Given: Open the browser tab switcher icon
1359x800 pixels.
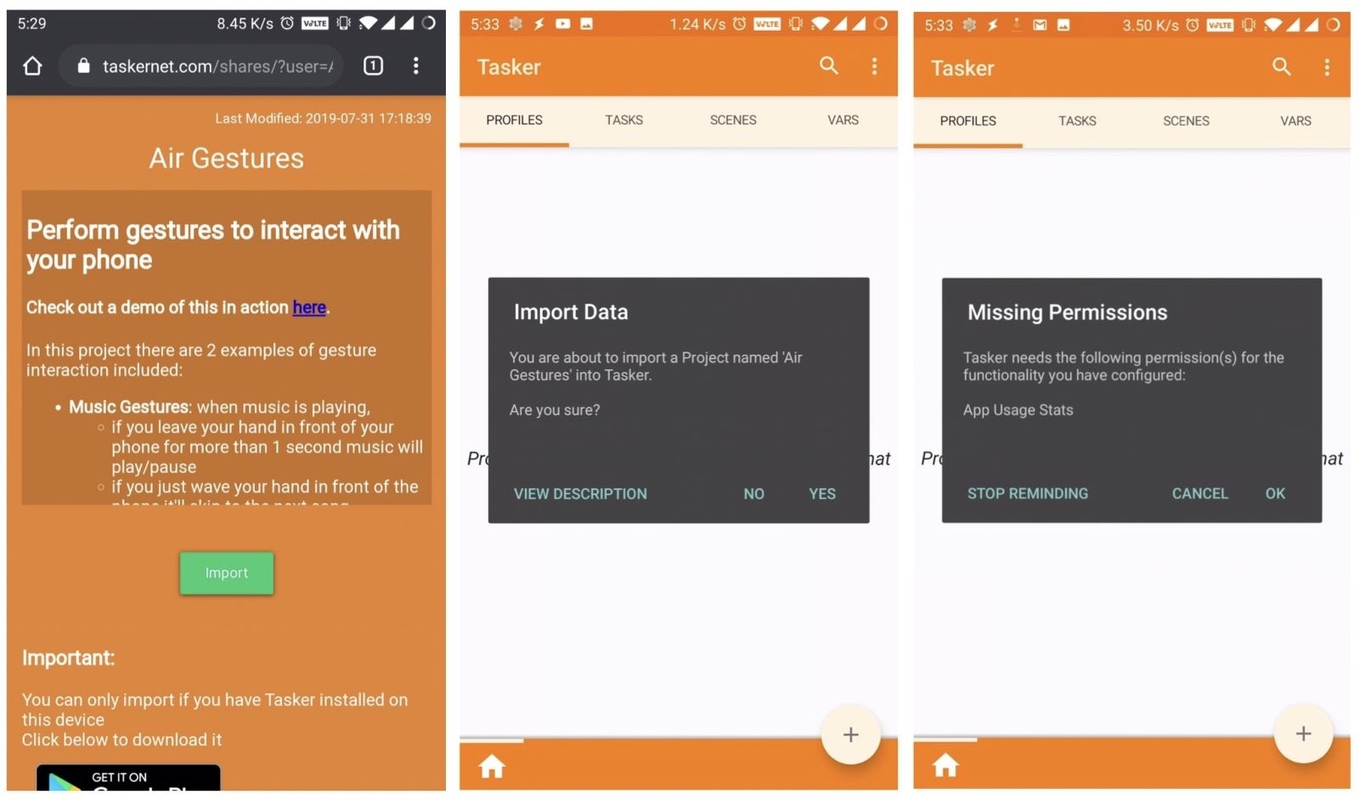Looking at the screenshot, I should pos(373,65).
